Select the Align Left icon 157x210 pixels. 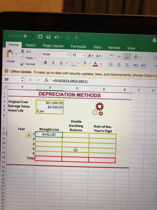click(111, 65)
